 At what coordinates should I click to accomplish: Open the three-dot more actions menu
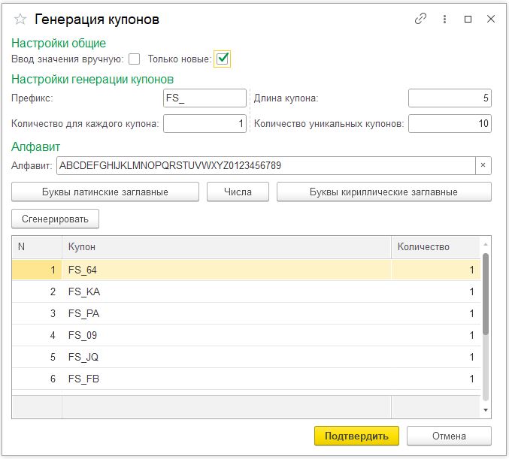coord(444,19)
